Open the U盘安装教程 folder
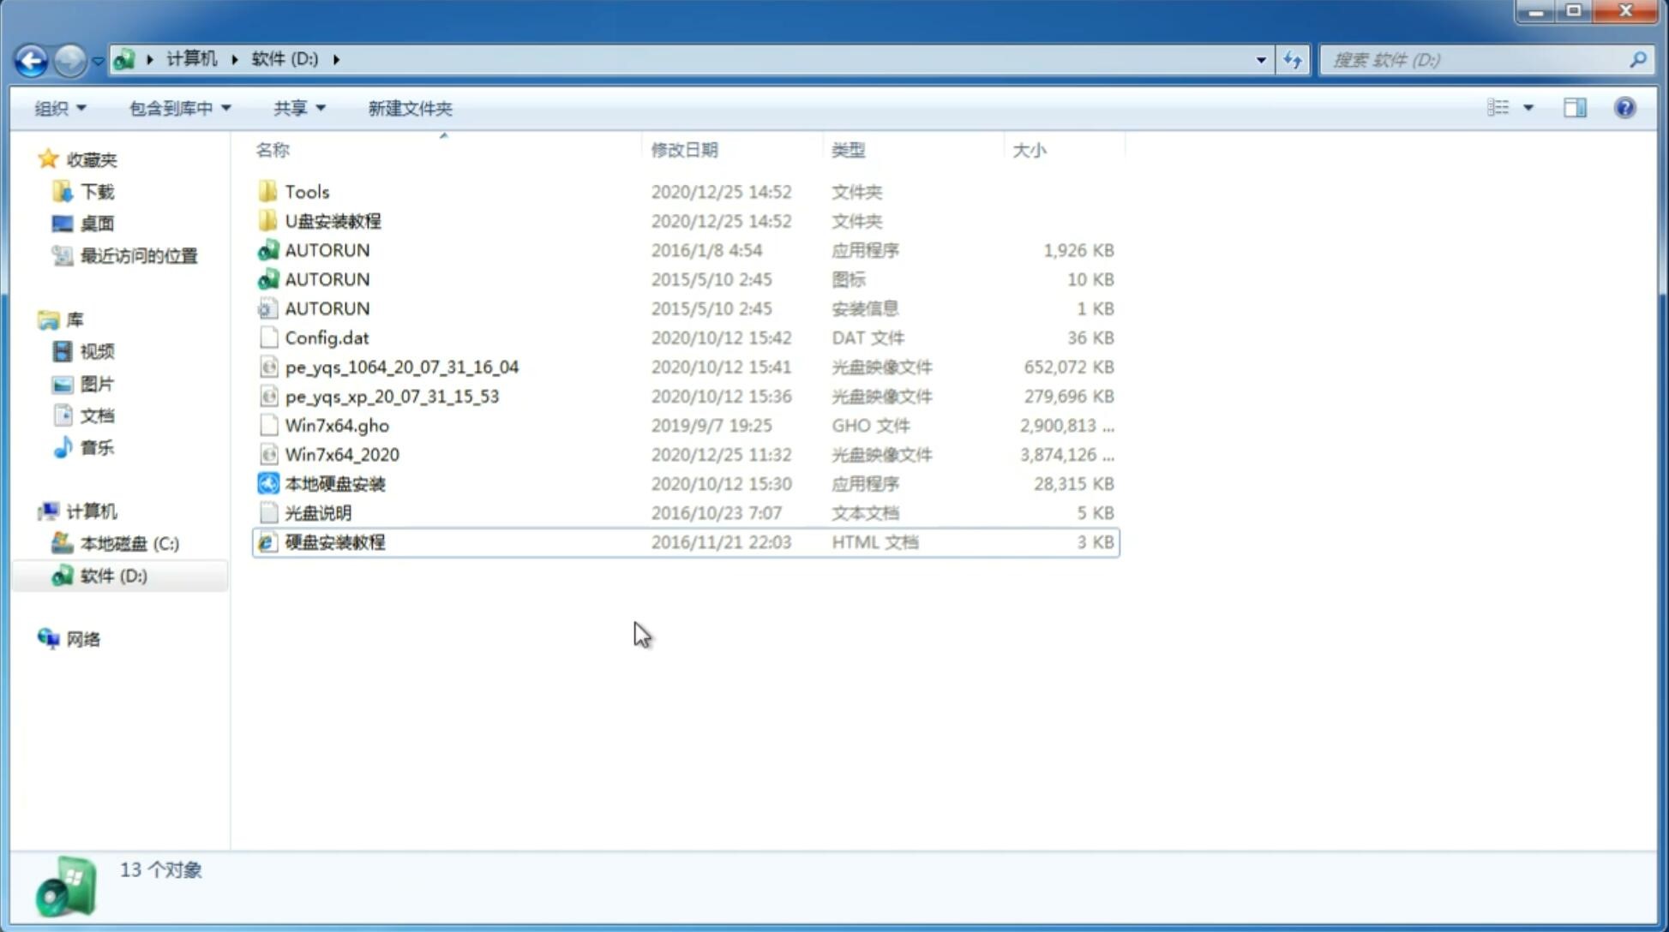Image resolution: width=1669 pixels, height=932 pixels. [333, 220]
